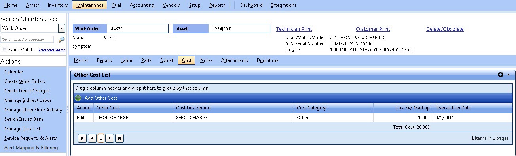Open the Assets menu

pyautogui.click(x=32, y=5)
